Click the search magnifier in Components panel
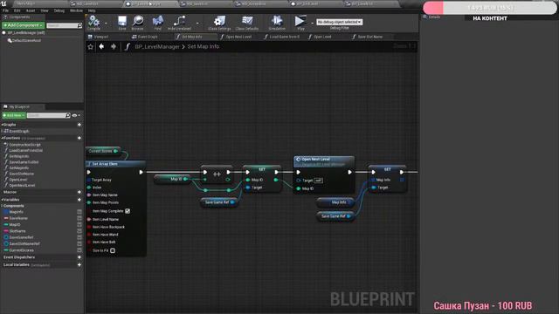The width and height of the screenshot is (559, 314). [x=79, y=25]
